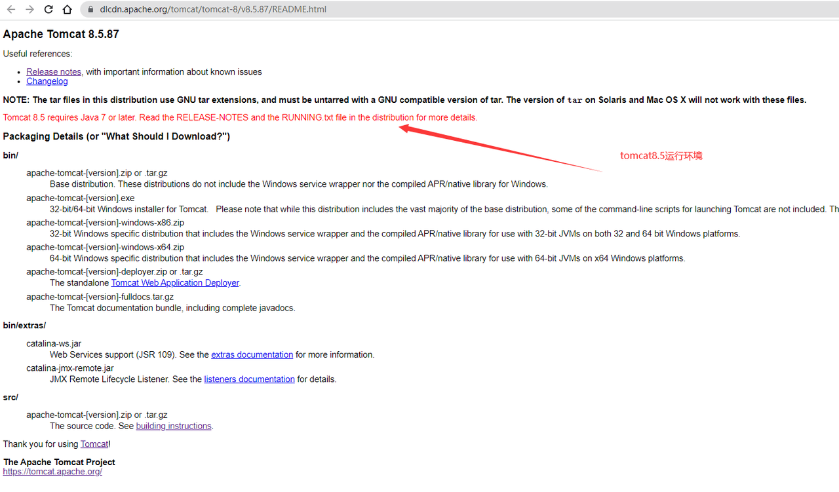Click The Apache Tomcat Project text
Image resolution: width=839 pixels, height=492 pixels.
(59, 462)
